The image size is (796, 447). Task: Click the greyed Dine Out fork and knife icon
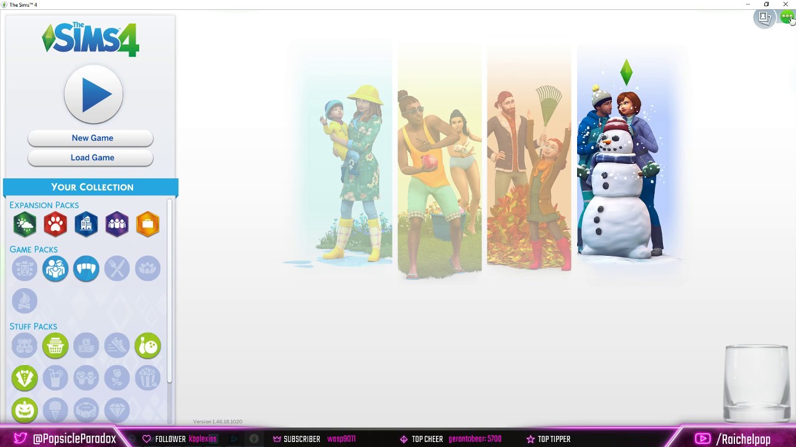point(117,269)
